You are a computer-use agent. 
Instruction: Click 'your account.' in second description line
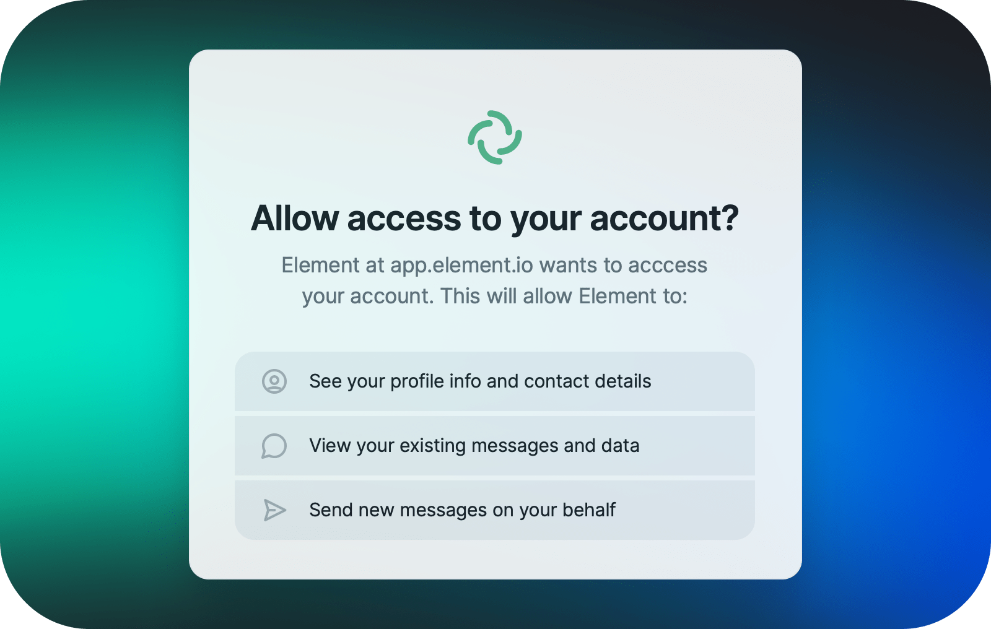(368, 297)
